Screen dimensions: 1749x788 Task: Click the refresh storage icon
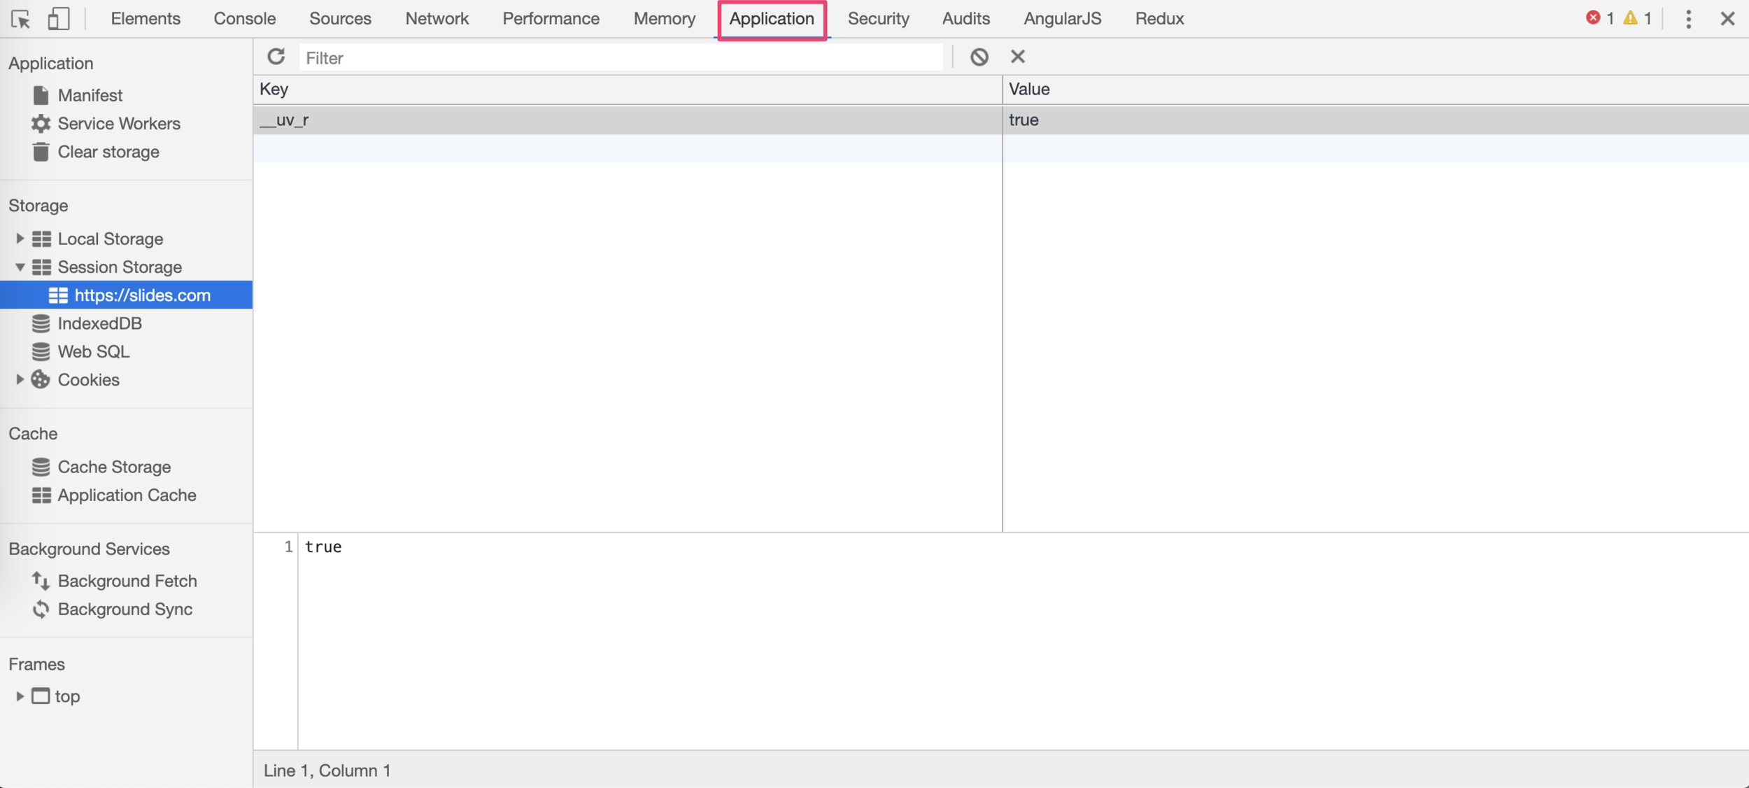click(x=276, y=57)
